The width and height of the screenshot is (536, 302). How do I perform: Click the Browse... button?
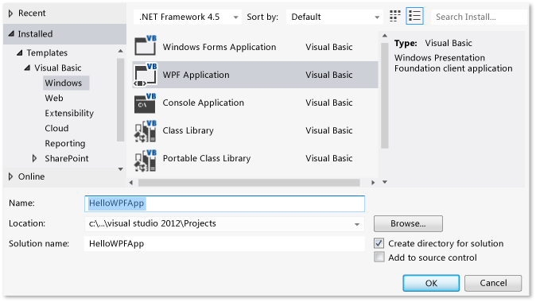coord(408,223)
